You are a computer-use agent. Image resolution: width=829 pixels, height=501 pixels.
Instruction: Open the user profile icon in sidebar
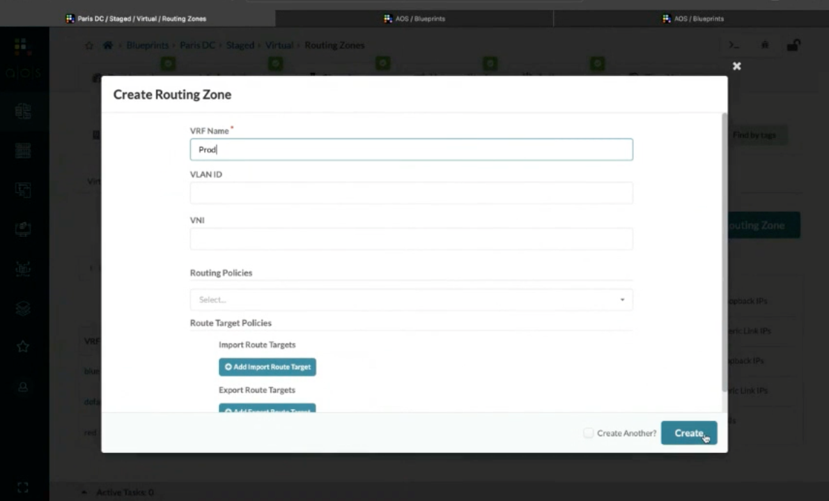23,387
